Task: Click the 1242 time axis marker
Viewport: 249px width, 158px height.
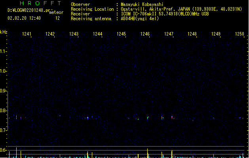Action: point(50,34)
